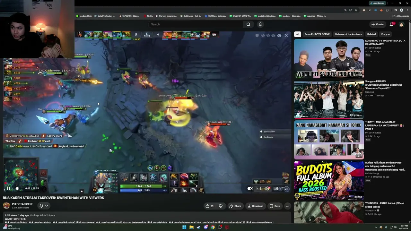Show hidden system tray icons chevron

click(x=376, y=227)
